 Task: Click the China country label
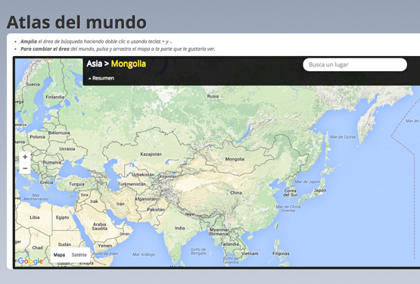pos(236,192)
